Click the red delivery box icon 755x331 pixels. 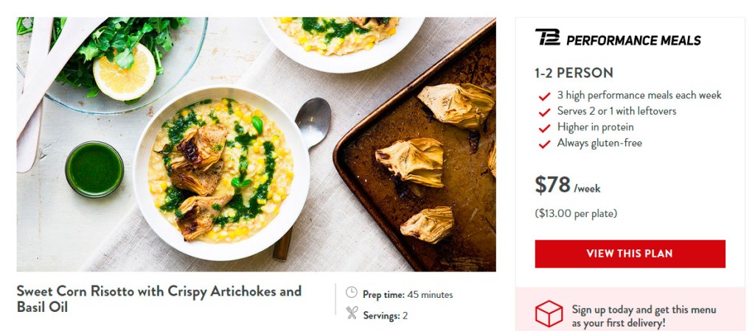549,314
